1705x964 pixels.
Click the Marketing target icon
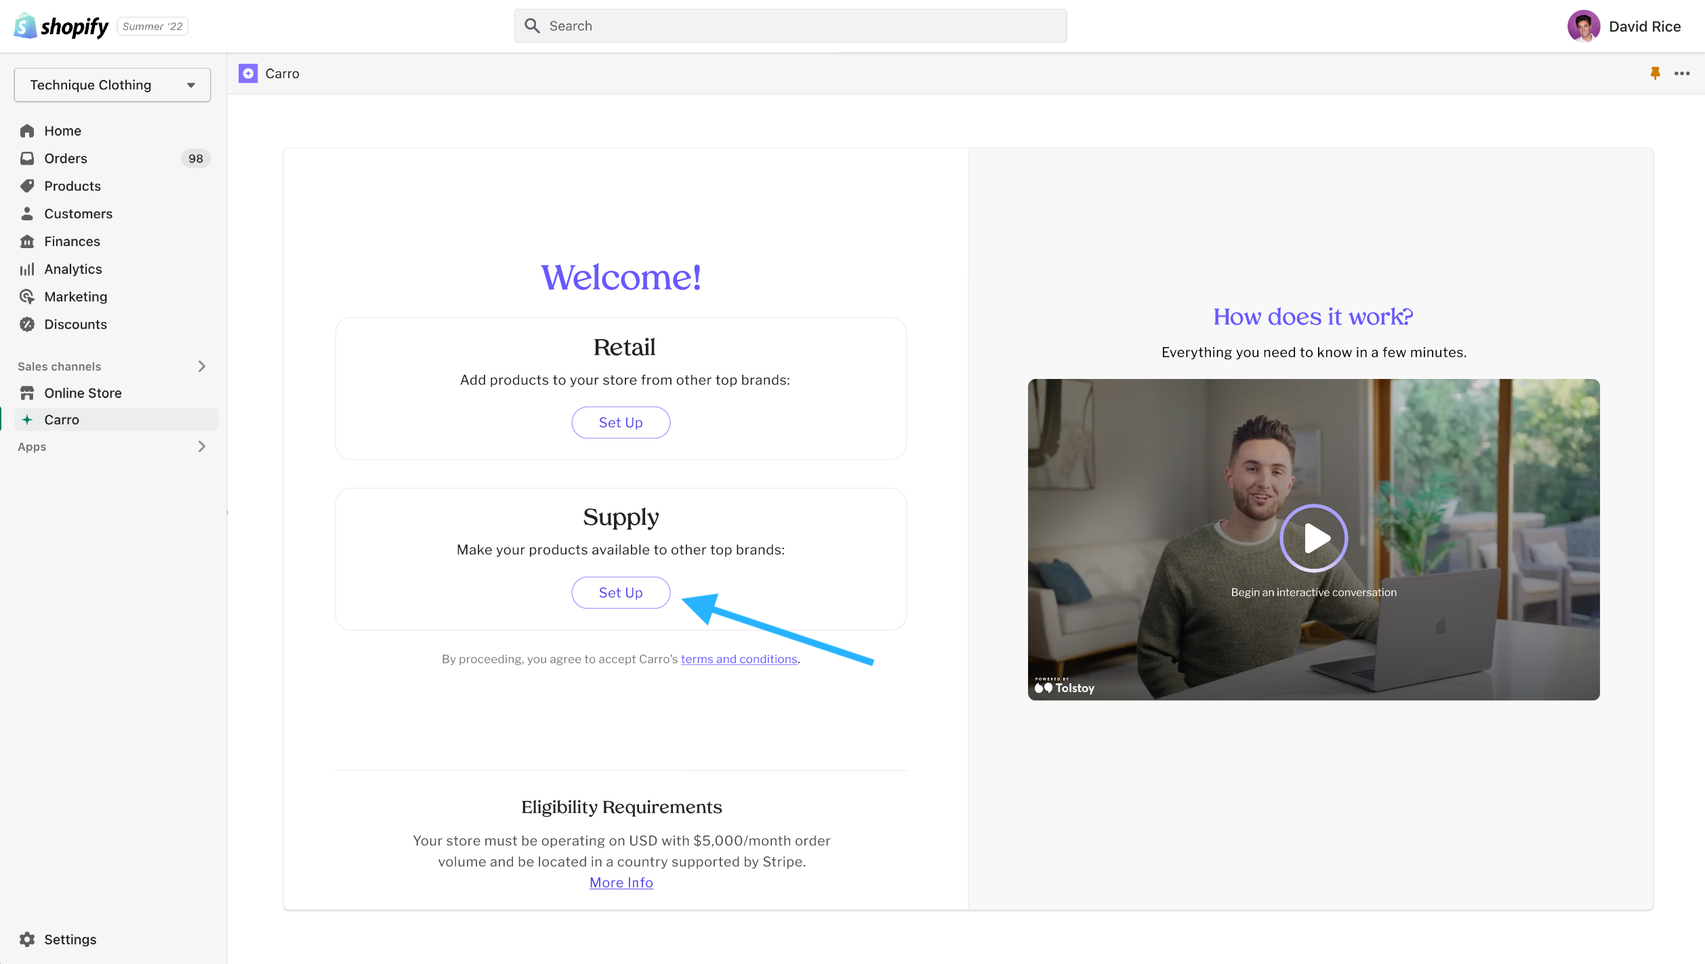[x=27, y=296]
